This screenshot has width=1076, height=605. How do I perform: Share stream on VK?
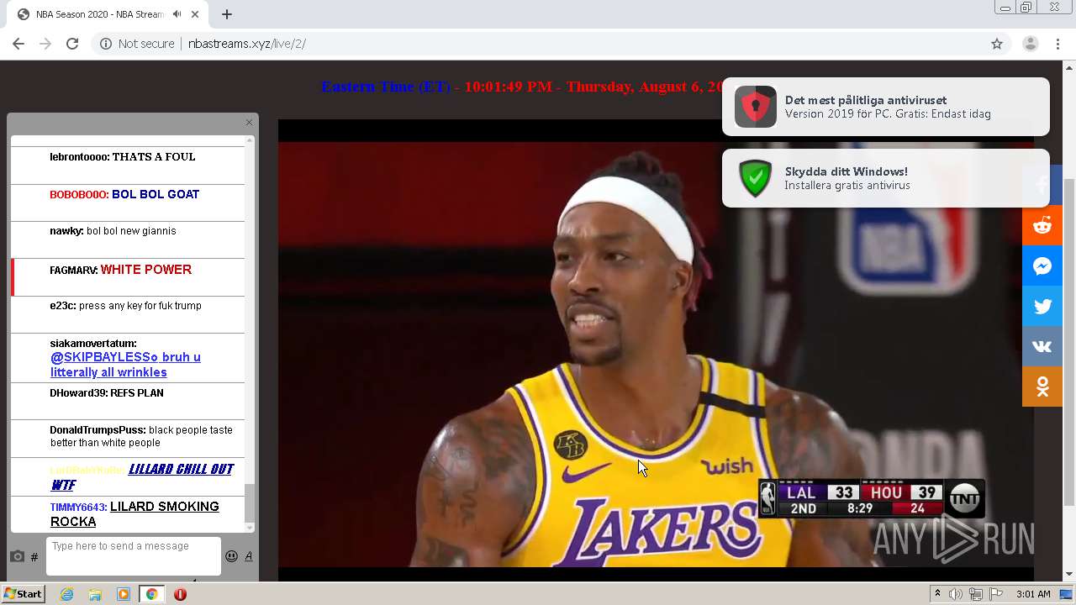pos(1042,346)
